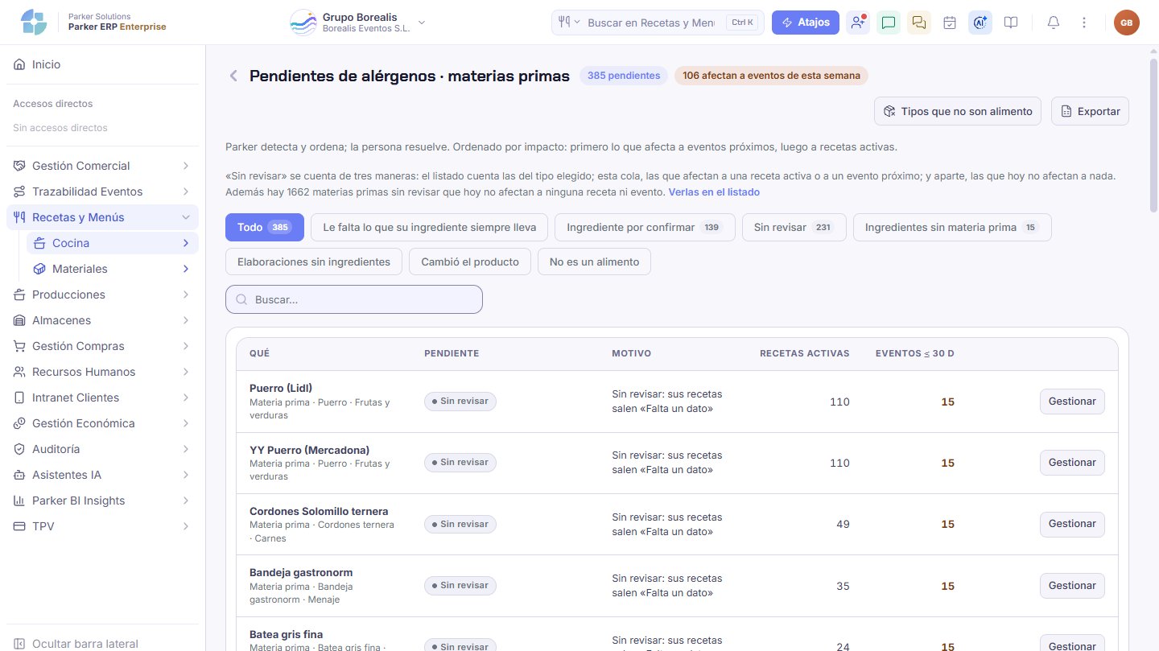Screen dimensions: 1159x651
Task: Open the Auditoría module
Action: (x=102, y=449)
